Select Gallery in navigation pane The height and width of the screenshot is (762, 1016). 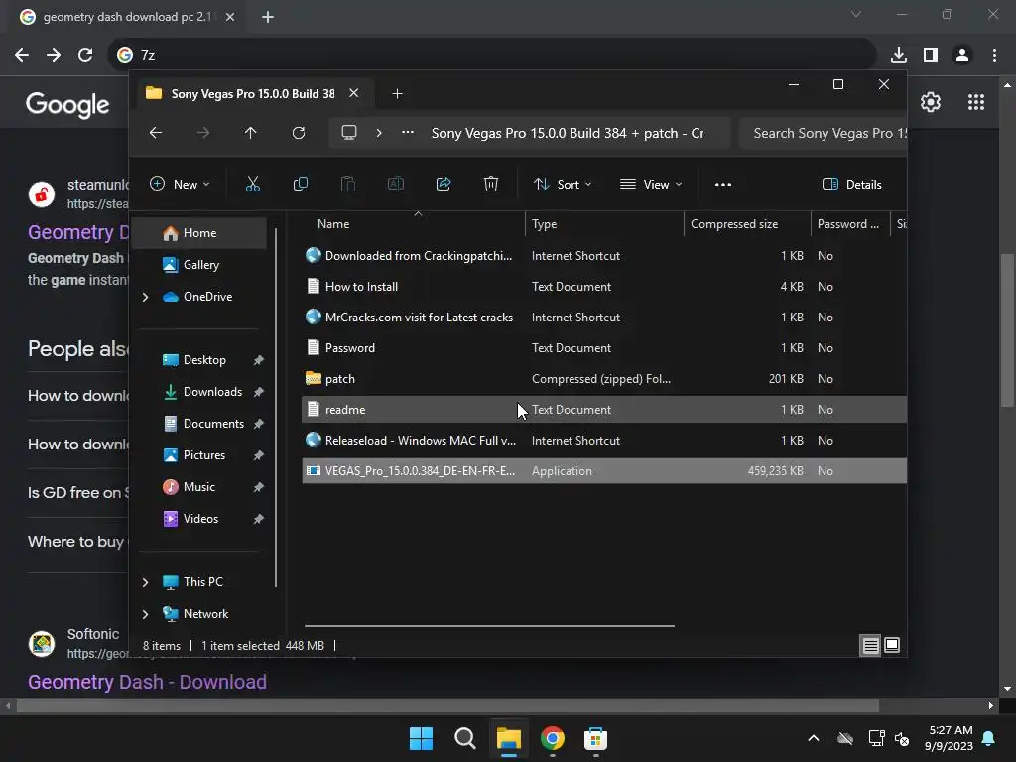199,265
